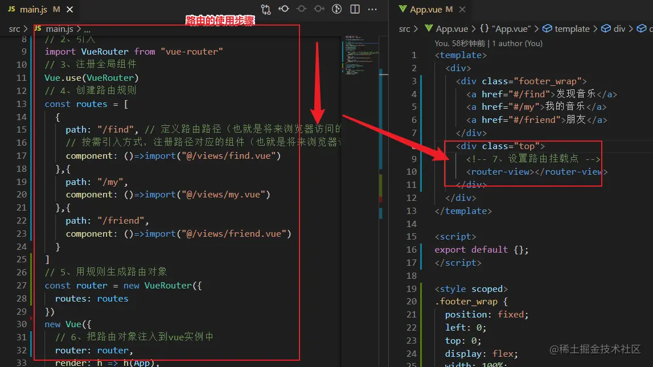Click the '<router-view></router-view>' line
653x367 pixels.
click(537, 172)
